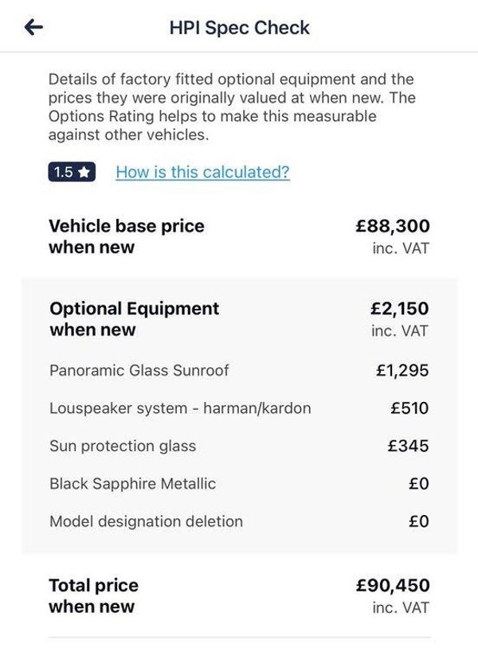Tap the £510 loudspeaker price
The image size is (478, 663).
tap(409, 408)
